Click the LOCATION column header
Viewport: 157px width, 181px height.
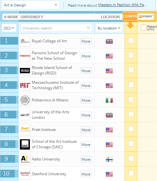[x=110, y=17]
